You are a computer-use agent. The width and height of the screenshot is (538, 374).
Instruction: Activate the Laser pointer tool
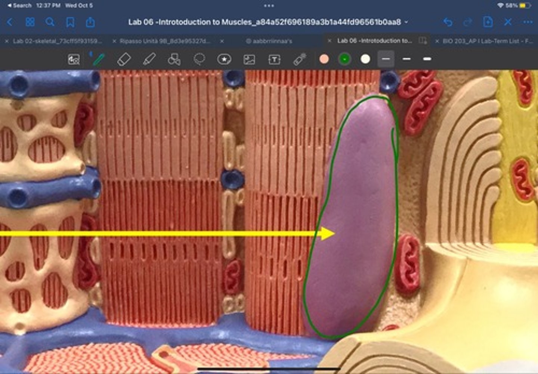[x=300, y=59]
